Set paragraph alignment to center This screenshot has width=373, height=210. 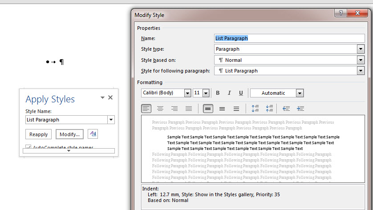160,109
